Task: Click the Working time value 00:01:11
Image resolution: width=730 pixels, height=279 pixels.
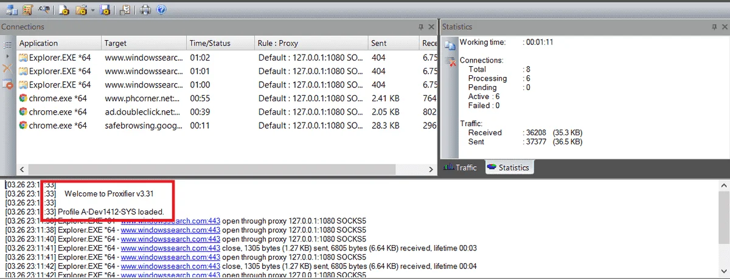Action: (x=540, y=42)
